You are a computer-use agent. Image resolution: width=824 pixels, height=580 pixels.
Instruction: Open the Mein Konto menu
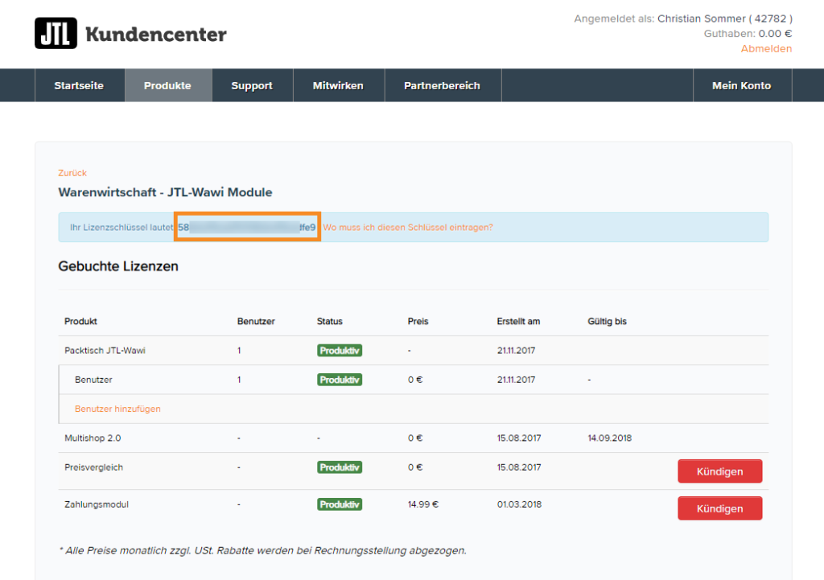(x=741, y=85)
